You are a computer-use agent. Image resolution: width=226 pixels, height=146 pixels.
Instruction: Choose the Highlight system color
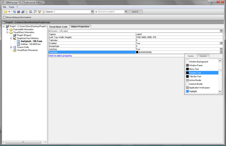tap(202, 91)
